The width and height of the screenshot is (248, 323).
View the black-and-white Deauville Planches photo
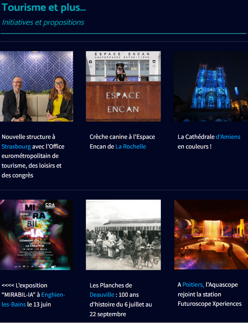(123, 235)
